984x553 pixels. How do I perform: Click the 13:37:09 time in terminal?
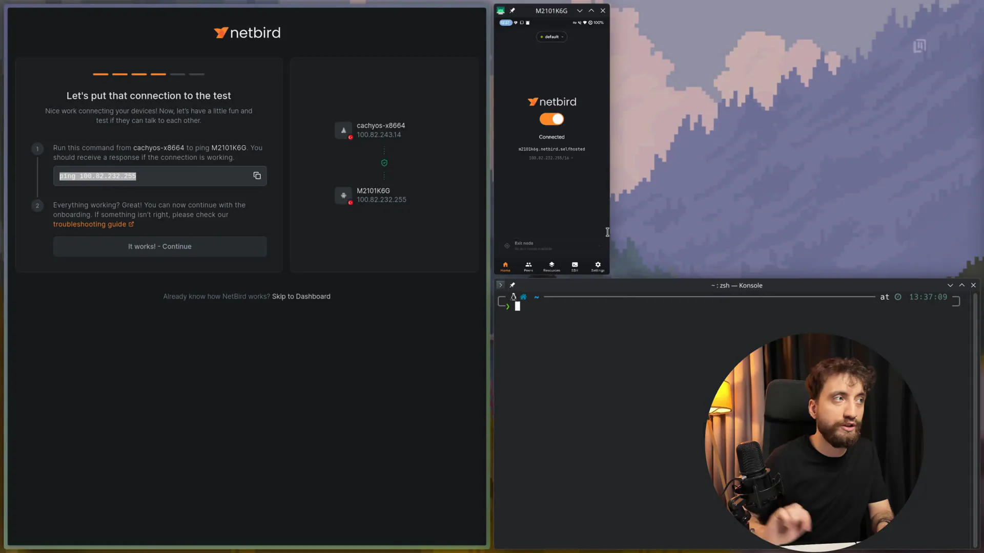(928, 297)
